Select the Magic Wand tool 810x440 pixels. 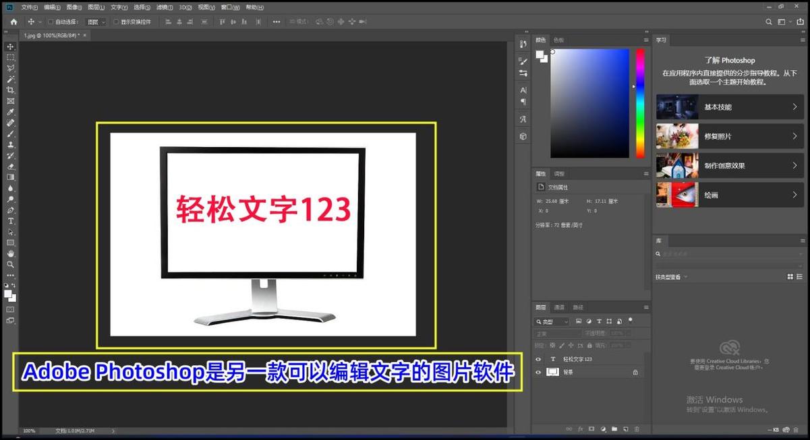pos(10,79)
